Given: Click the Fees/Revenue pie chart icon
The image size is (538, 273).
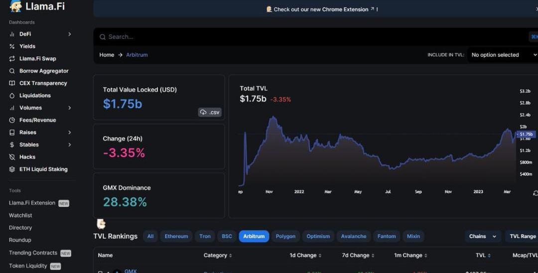Looking at the screenshot, I should pos(12,120).
